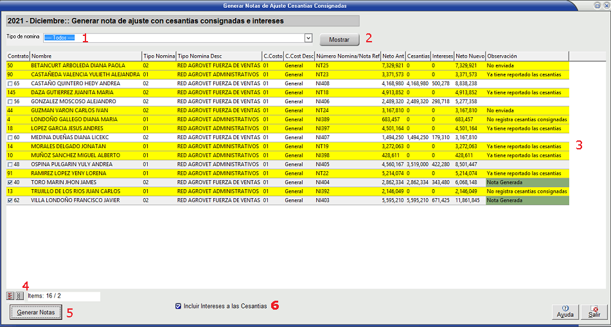Click the Nota Generada cell for TORO MARIN
The image size is (611, 327).
tap(527, 182)
